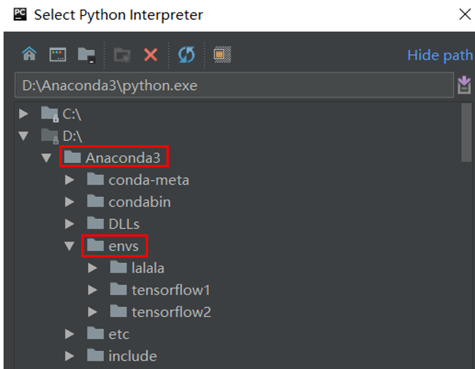Close the Select Python Interpreter dialog
This screenshot has width=475, height=369.
465,14
